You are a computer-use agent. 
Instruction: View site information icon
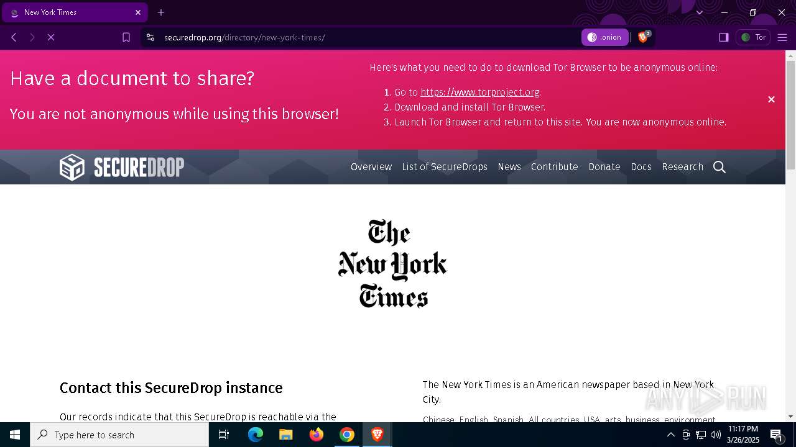[x=150, y=37]
